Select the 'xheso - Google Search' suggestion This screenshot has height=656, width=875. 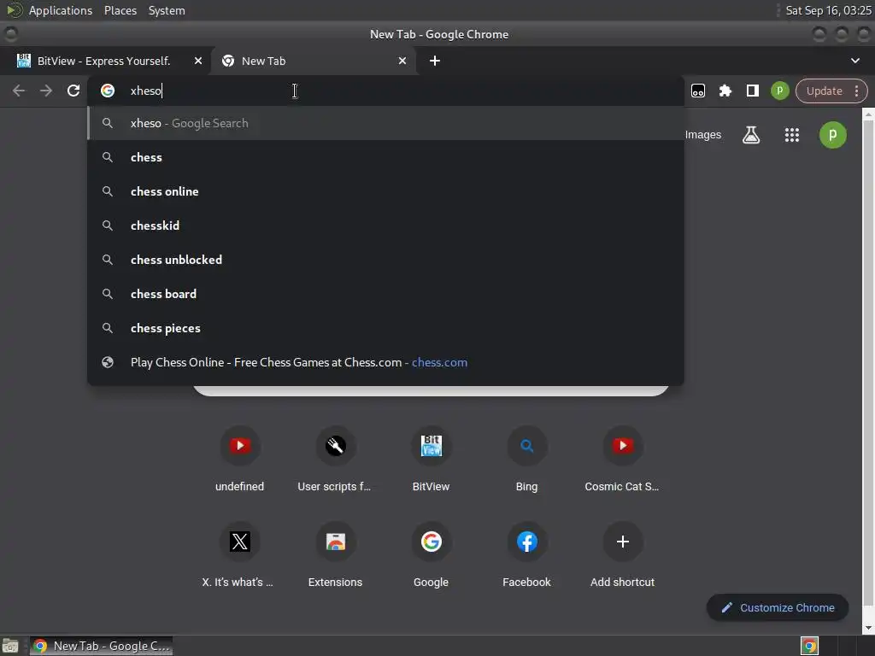(x=385, y=123)
